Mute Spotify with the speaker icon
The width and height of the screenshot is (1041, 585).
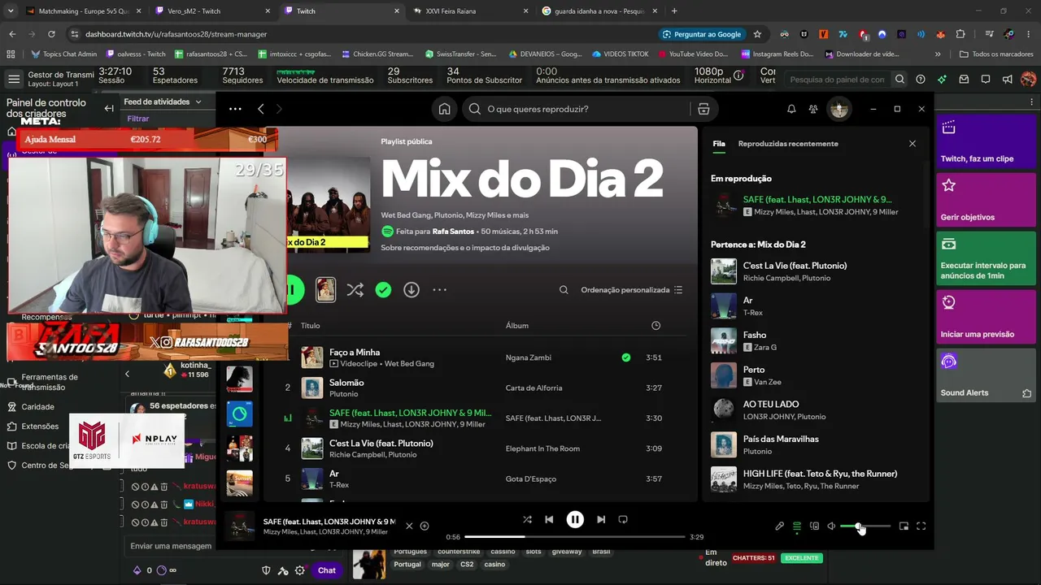pyautogui.click(x=831, y=526)
